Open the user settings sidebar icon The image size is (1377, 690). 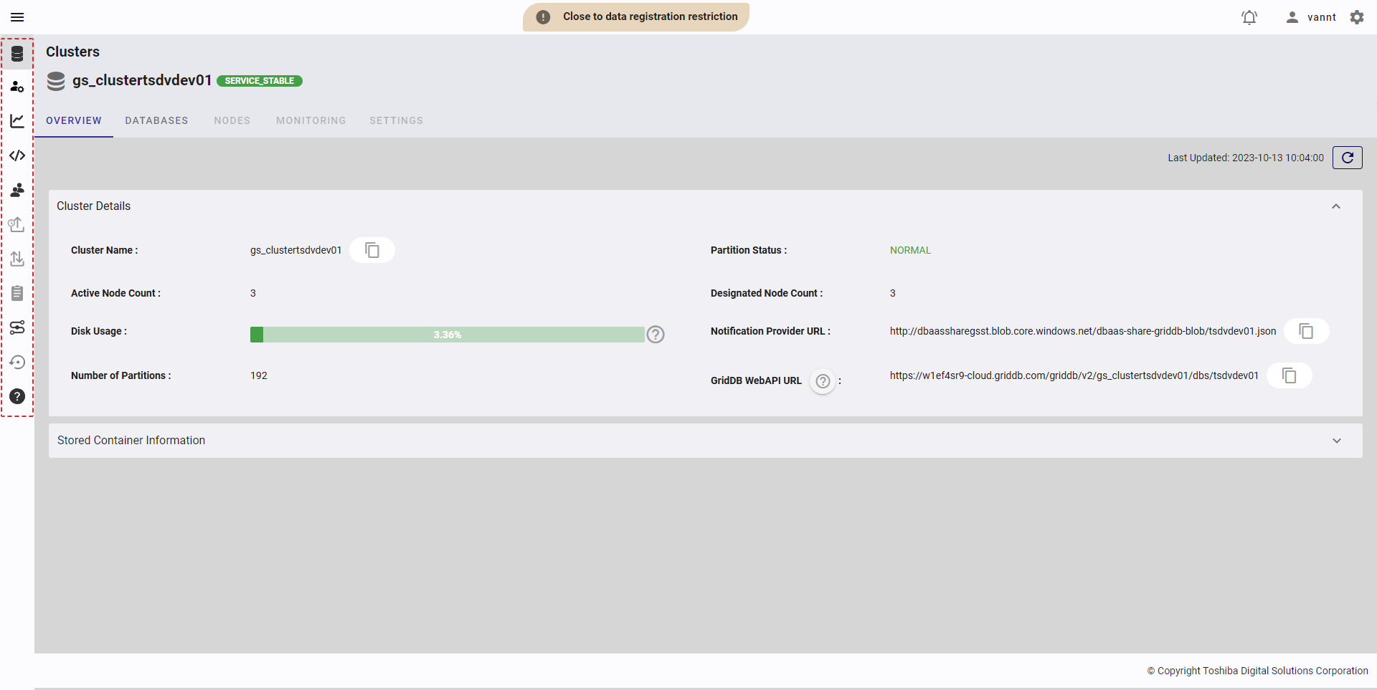[x=17, y=87]
